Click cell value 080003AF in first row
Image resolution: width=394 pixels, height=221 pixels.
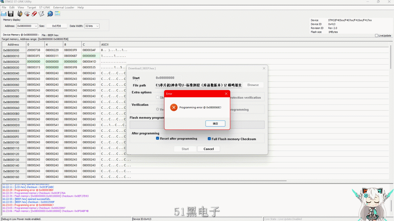(89, 50)
